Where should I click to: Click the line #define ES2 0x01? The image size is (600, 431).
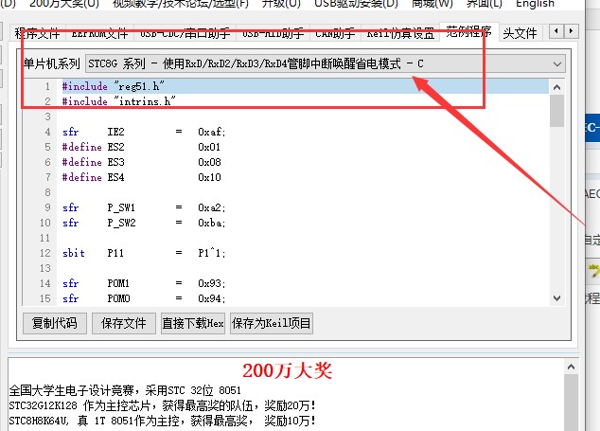142,147
